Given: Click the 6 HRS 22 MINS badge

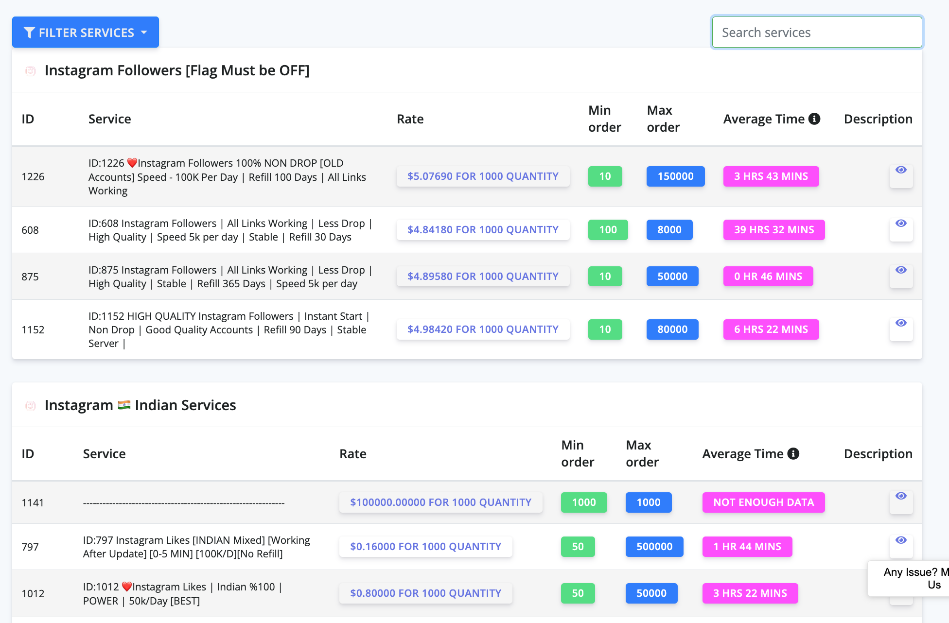Looking at the screenshot, I should (771, 329).
